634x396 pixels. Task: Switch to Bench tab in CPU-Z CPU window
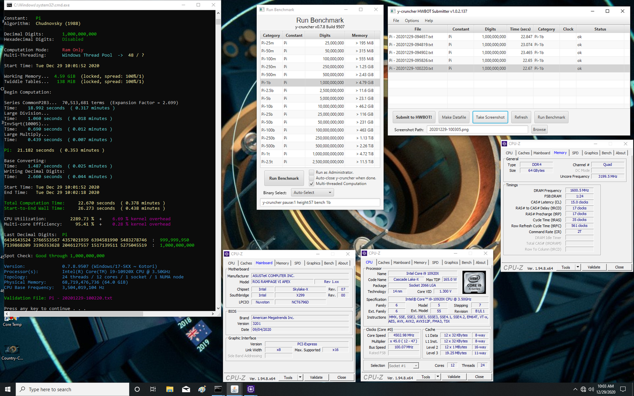[467, 263]
